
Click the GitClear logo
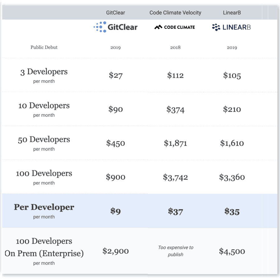(115, 27)
